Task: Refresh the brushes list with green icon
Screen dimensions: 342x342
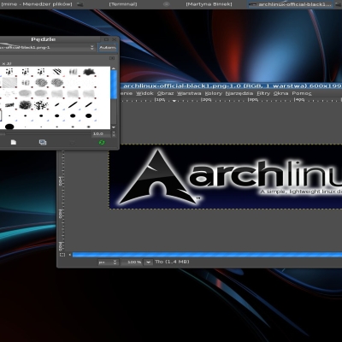Action: 102,142
